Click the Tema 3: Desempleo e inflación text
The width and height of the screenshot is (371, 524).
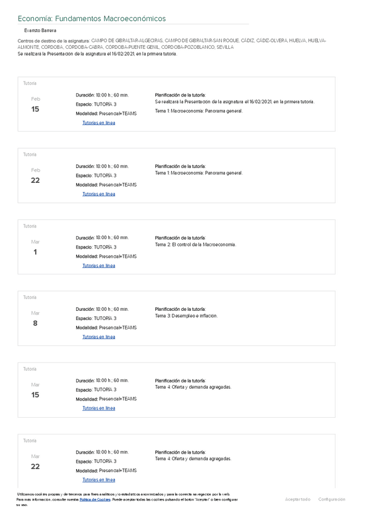(x=186, y=316)
